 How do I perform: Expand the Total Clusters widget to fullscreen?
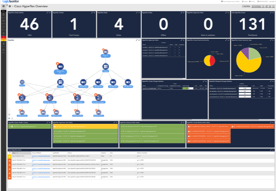[92, 13]
